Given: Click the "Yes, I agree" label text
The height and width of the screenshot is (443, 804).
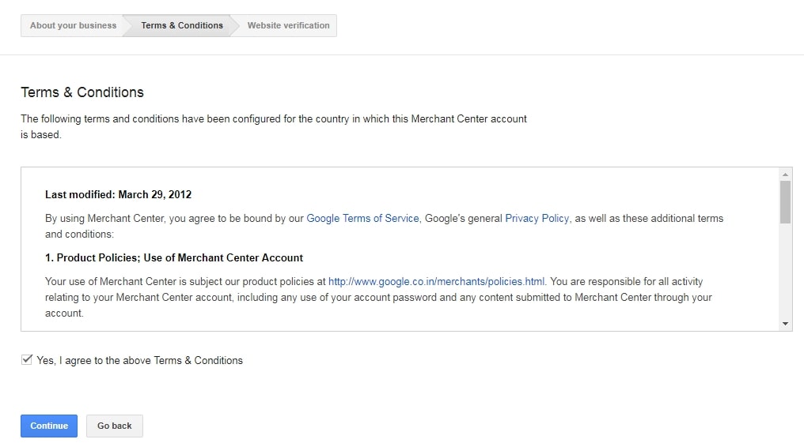Looking at the screenshot, I should (x=139, y=360).
